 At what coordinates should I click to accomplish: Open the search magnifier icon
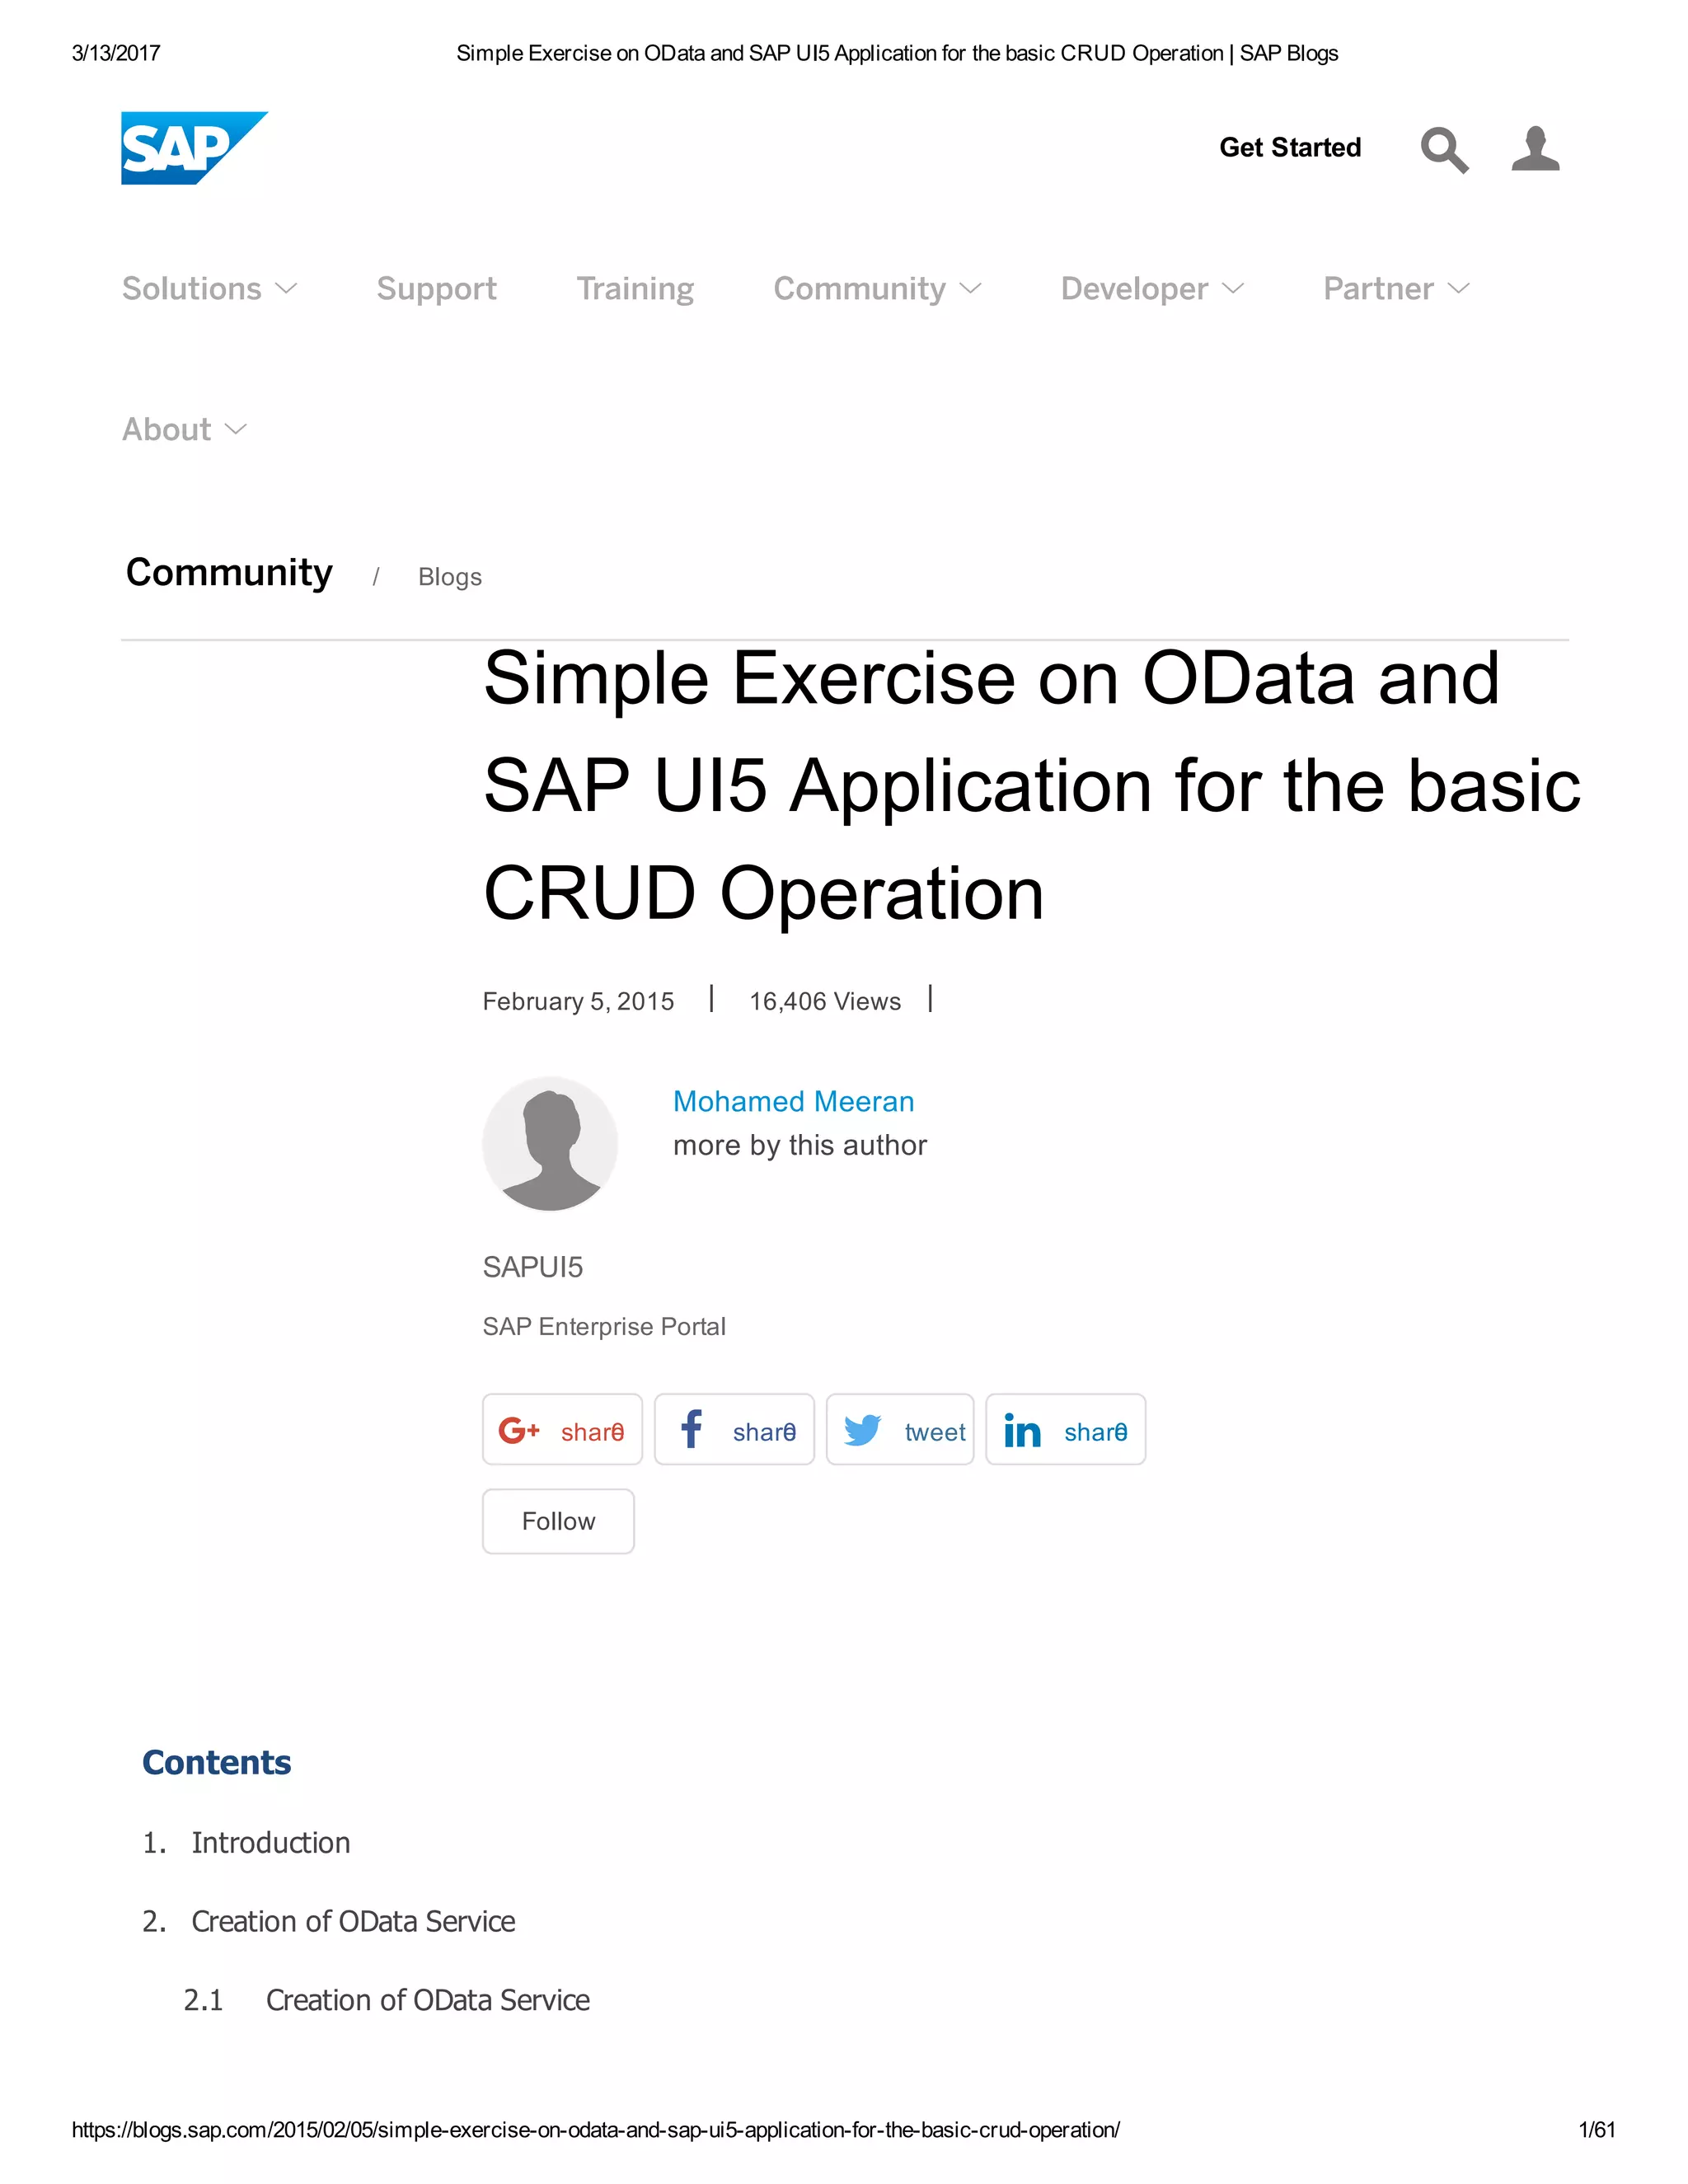pyautogui.click(x=1444, y=150)
